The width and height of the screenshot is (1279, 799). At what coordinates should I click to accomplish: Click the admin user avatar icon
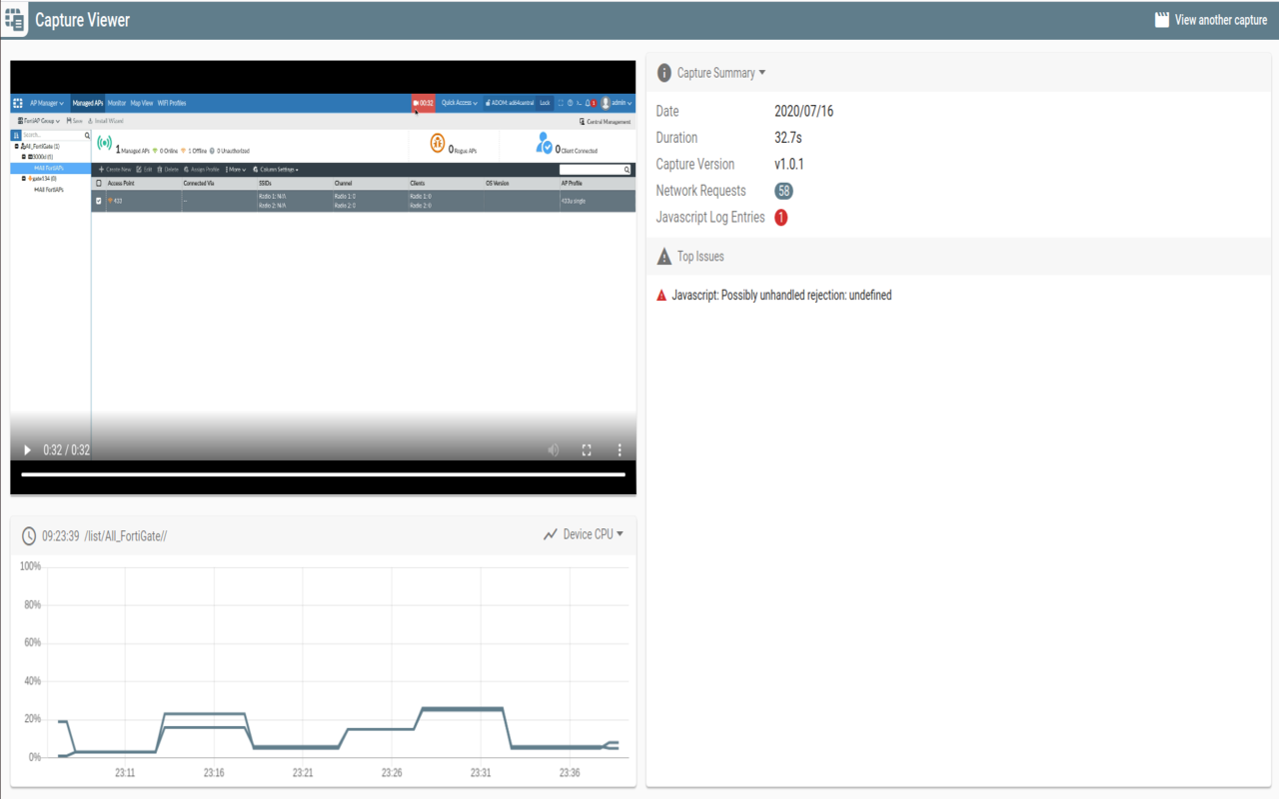[x=605, y=102]
